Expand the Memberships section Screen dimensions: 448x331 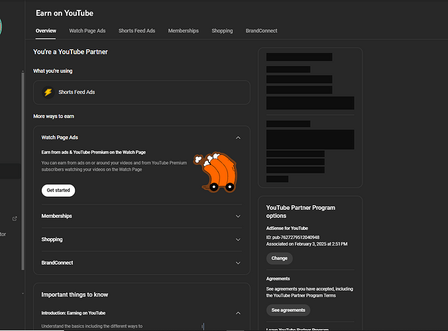(238, 216)
